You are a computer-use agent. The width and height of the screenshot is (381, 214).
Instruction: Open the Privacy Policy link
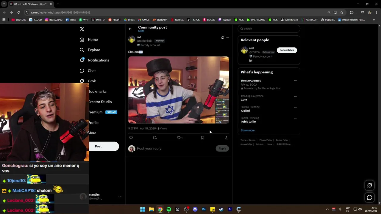pos(266,140)
